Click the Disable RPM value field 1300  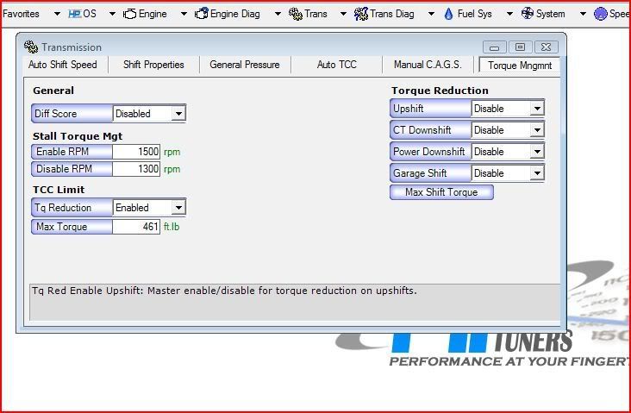point(136,169)
